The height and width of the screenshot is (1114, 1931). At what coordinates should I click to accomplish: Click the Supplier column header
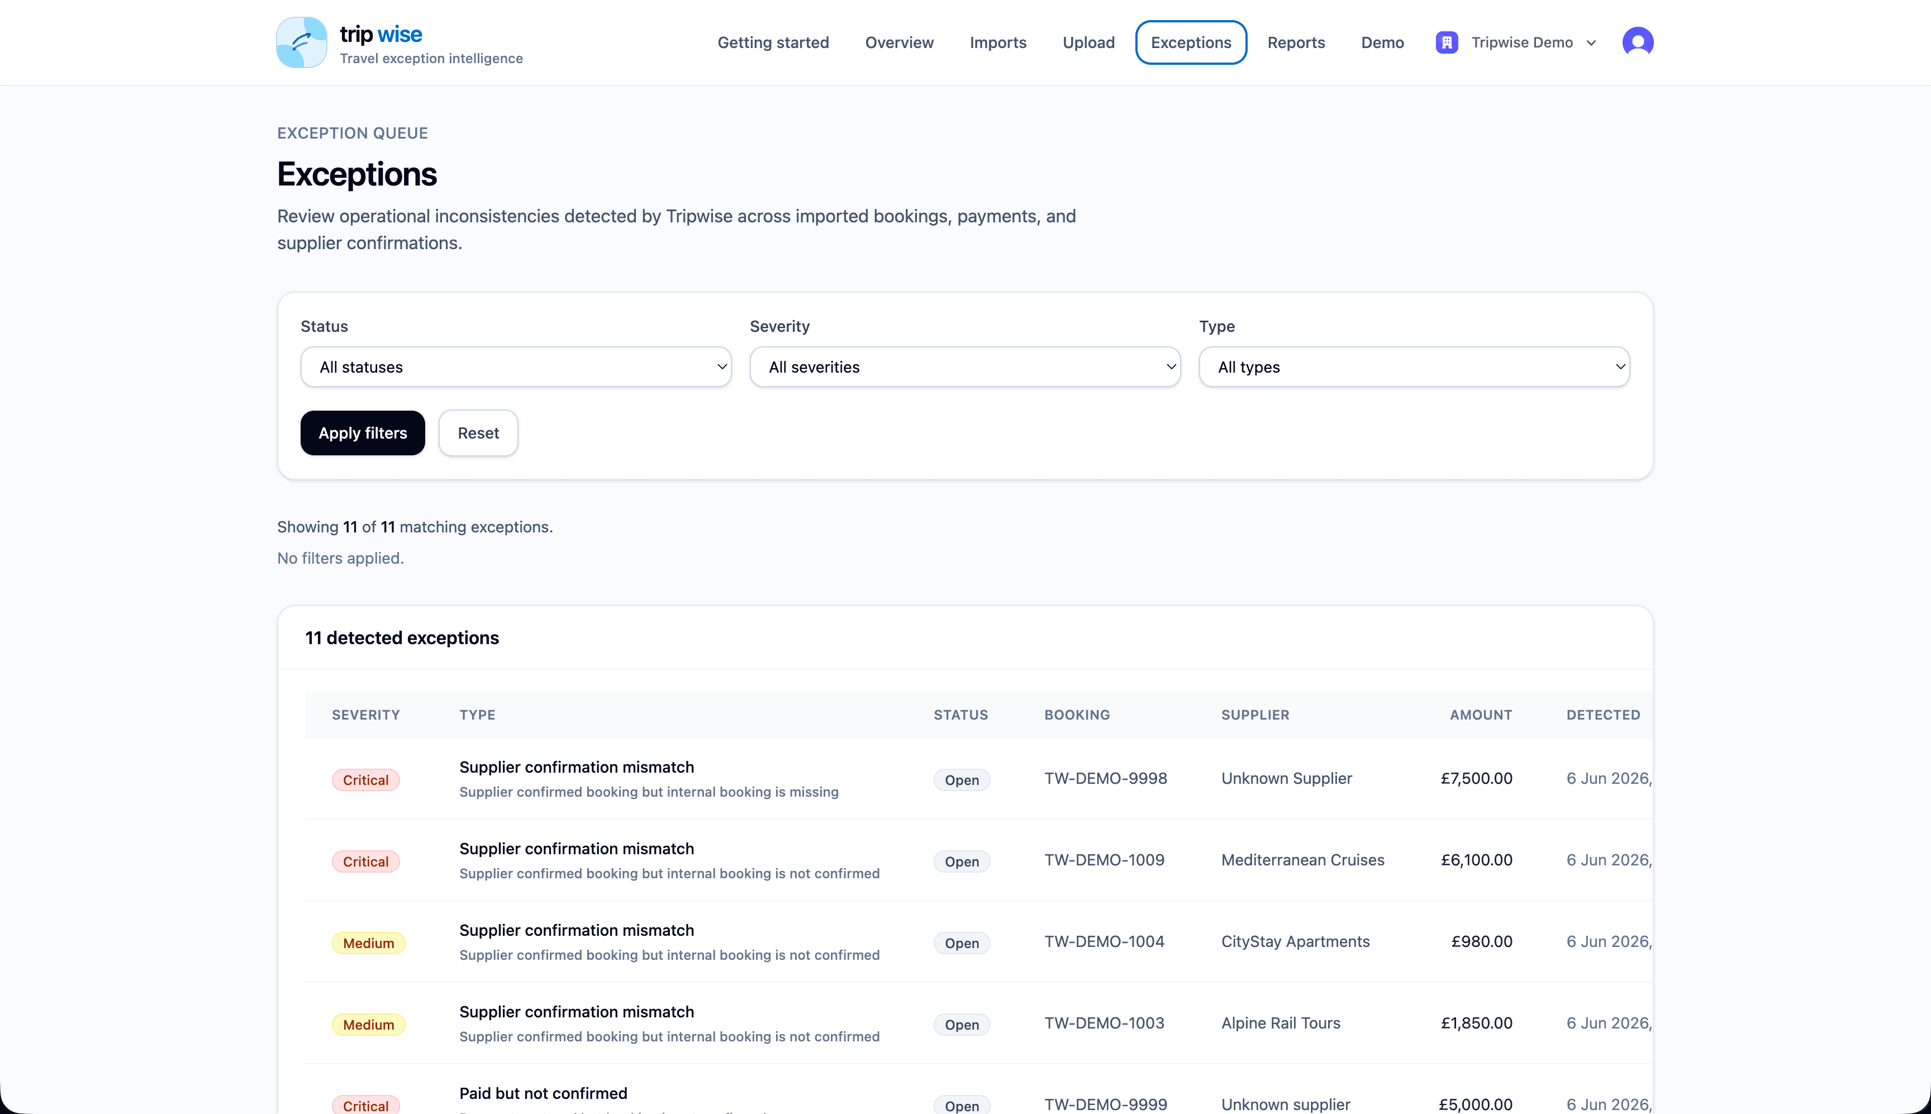[x=1255, y=715]
